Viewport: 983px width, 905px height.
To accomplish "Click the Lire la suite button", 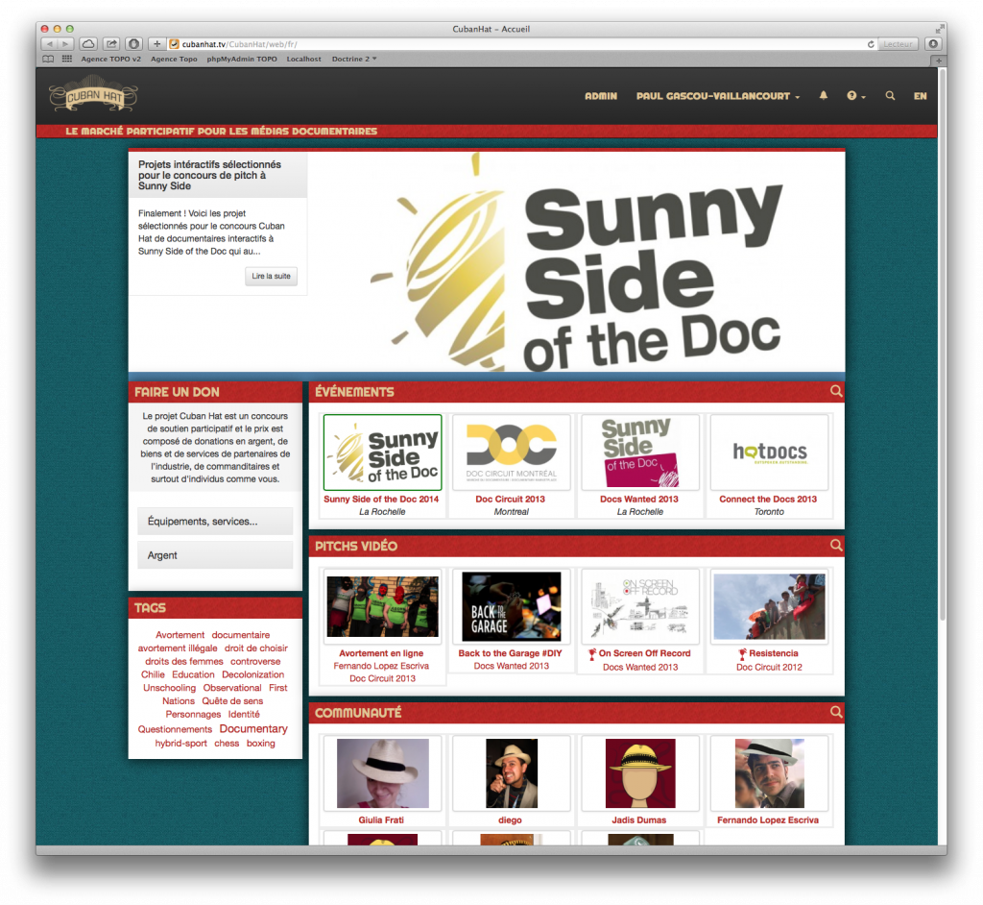I will pyautogui.click(x=271, y=277).
